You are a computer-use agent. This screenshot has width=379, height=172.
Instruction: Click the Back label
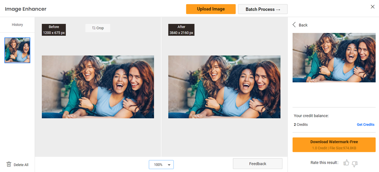(x=303, y=25)
